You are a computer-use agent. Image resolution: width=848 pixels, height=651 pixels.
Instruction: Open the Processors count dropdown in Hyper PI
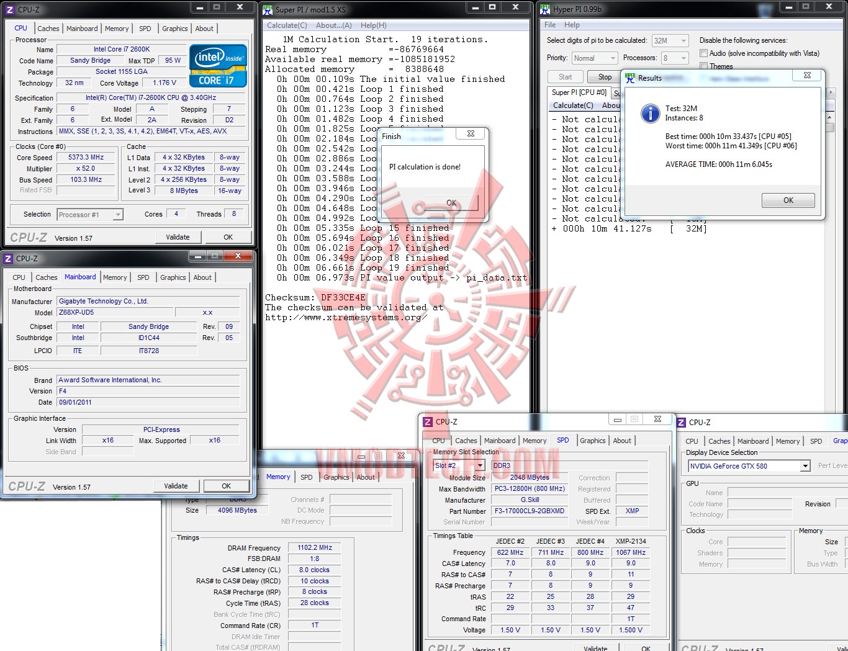click(x=675, y=58)
